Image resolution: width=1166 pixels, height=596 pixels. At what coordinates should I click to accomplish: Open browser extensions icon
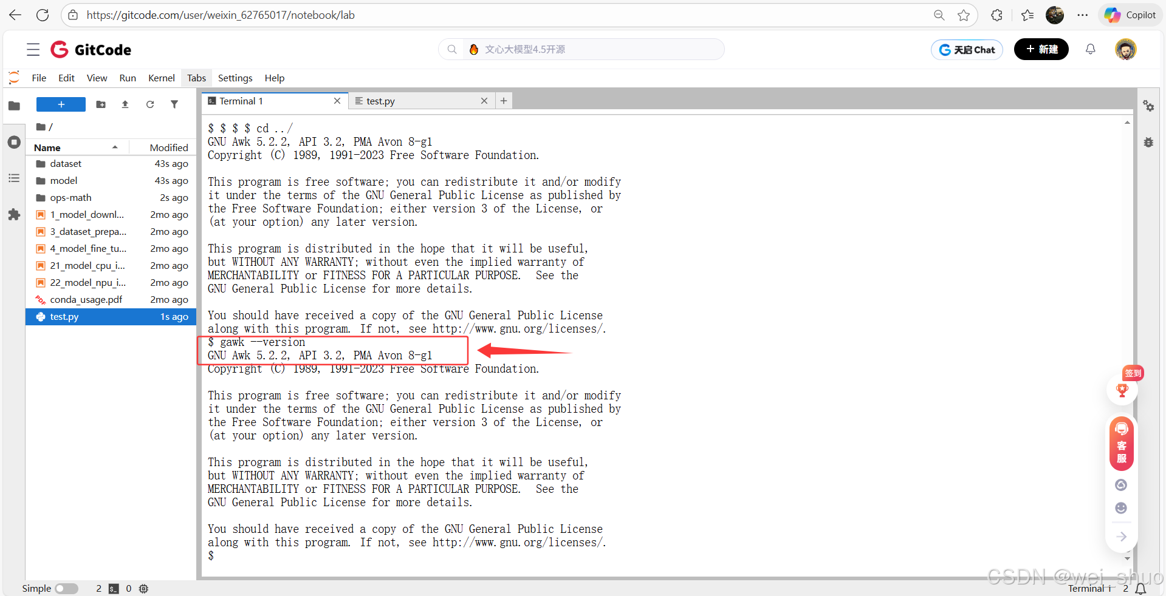[996, 15]
